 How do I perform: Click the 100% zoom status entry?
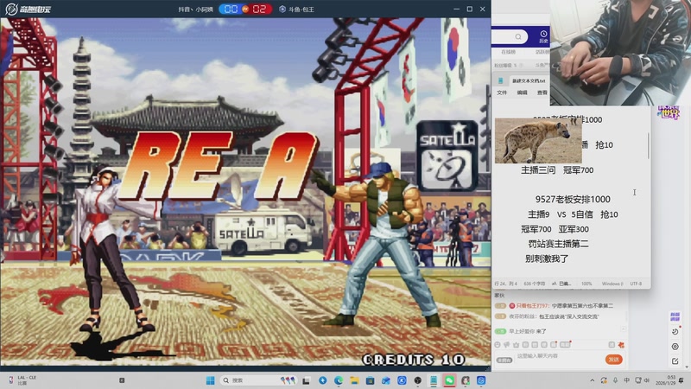(x=586, y=284)
